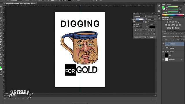Viewport: 185px width, 104px height.
Task: Open the anti-aliasing Sharp dropdown
Action: click(x=153, y=37)
